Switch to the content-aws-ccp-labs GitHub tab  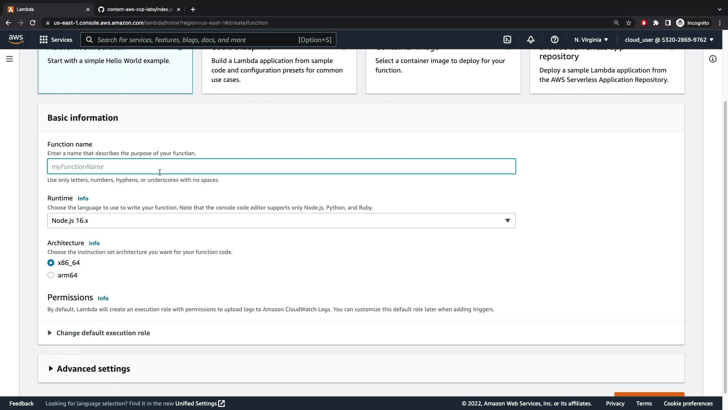pos(139,9)
